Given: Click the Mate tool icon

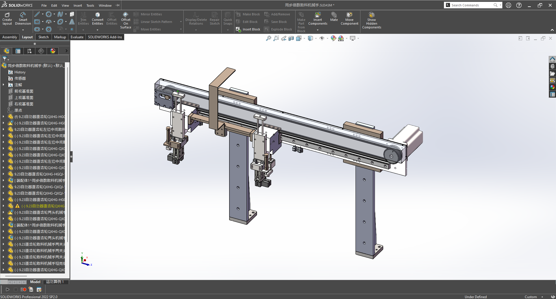Looking at the screenshot, I should pos(334,15).
